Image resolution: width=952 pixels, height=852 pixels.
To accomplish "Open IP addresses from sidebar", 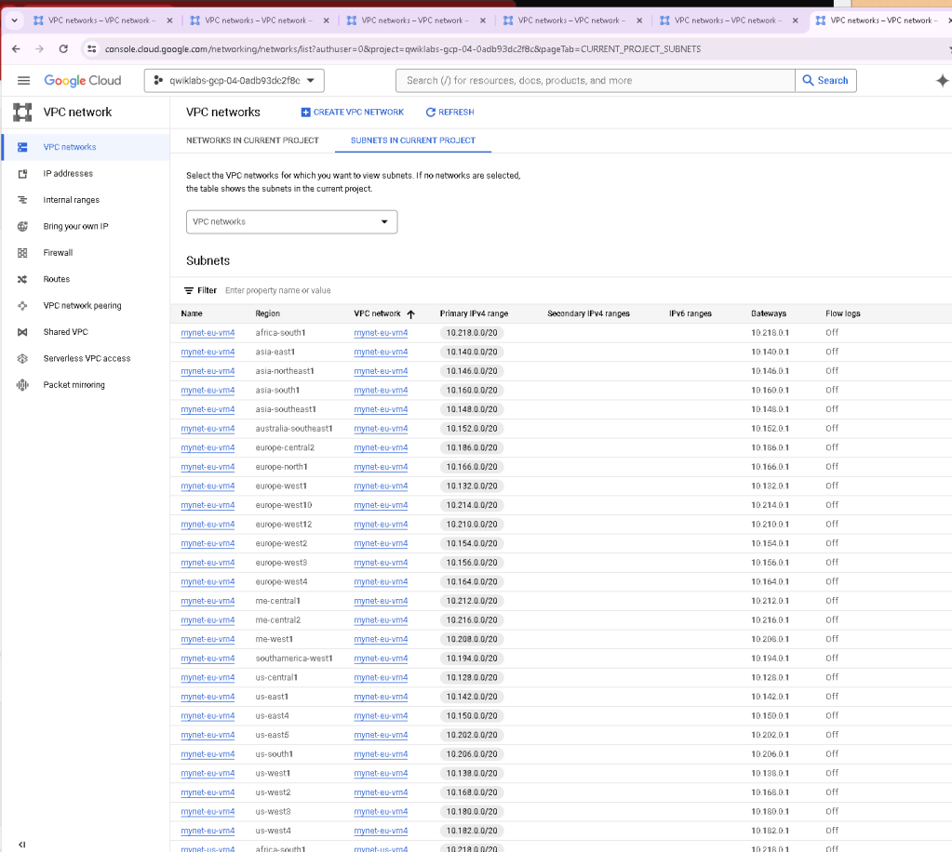I will click(x=68, y=174).
